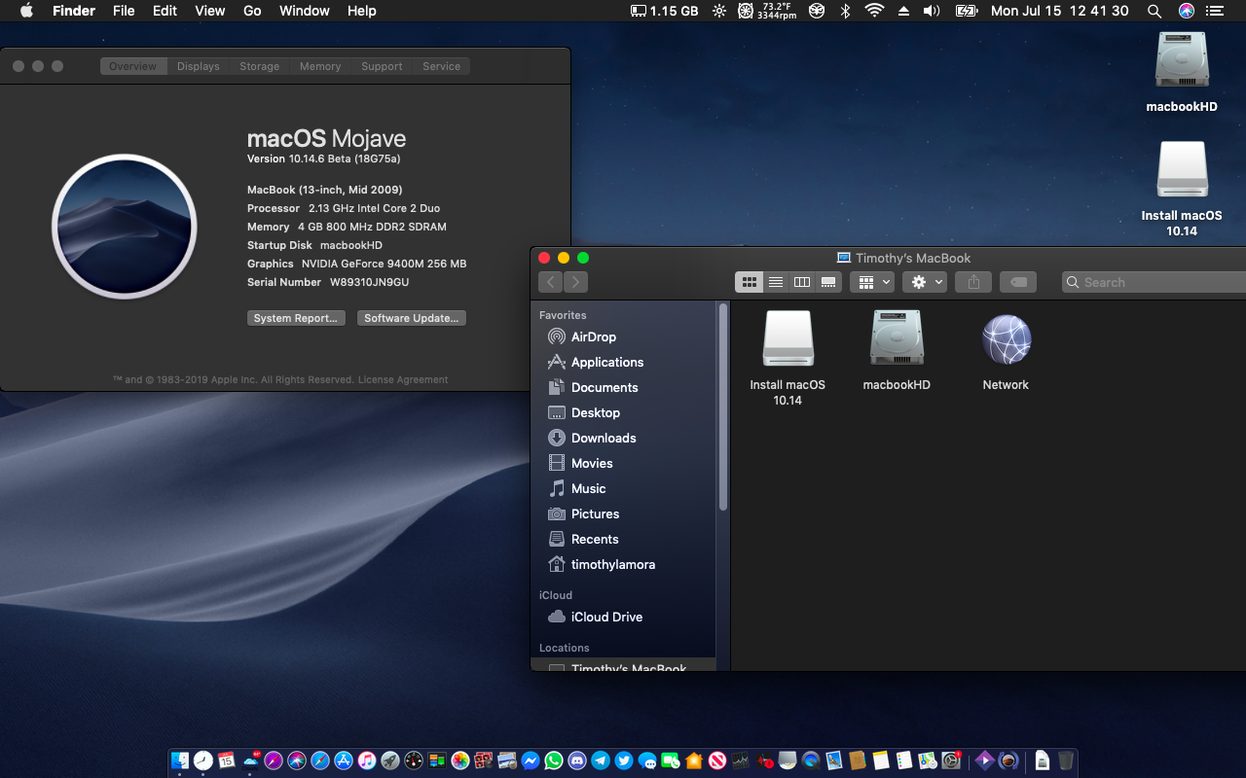Click the Finder Search field
1246x778 pixels.
point(1154,282)
